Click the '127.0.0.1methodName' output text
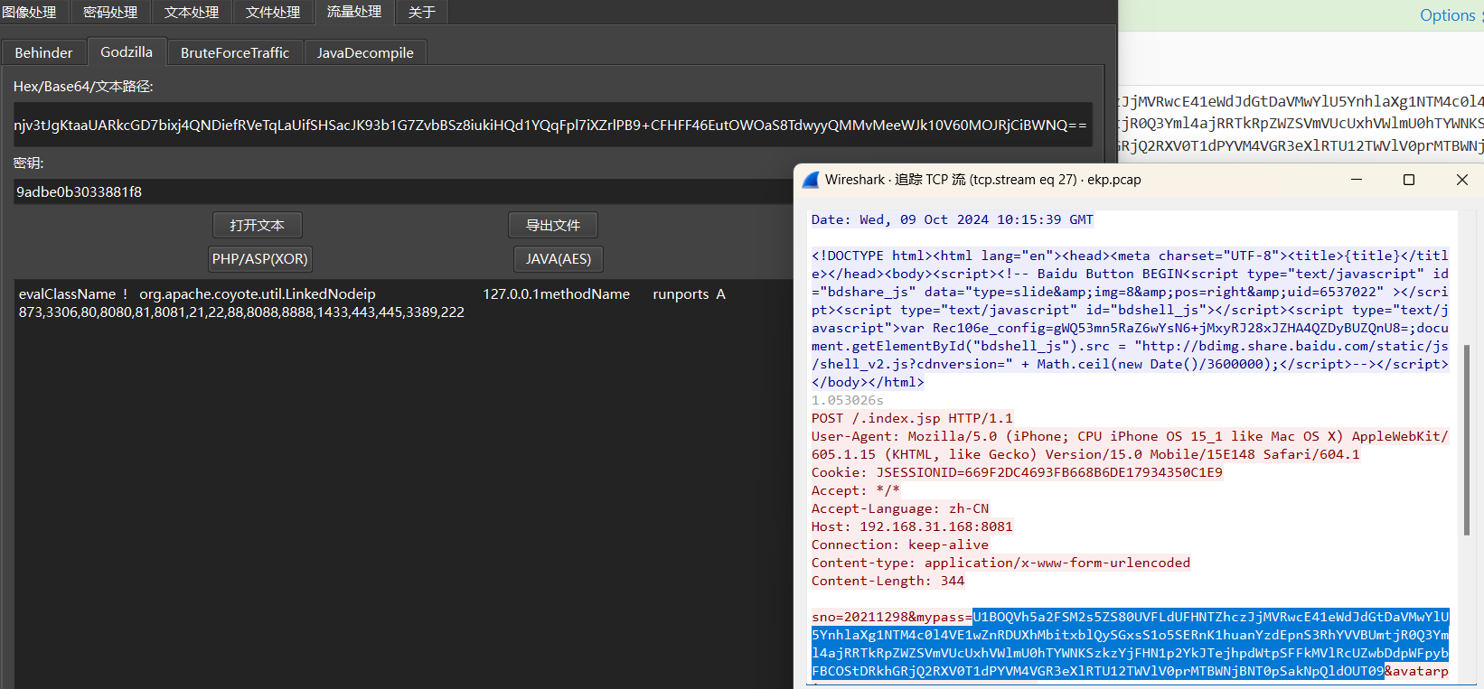The height and width of the screenshot is (689, 1484). tap(556, 294)
